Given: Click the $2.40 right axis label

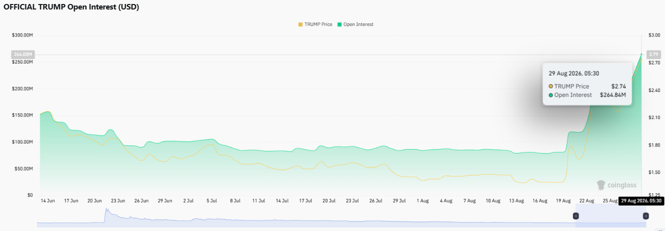Looking at the screenshot, I should tap(654, 90).
